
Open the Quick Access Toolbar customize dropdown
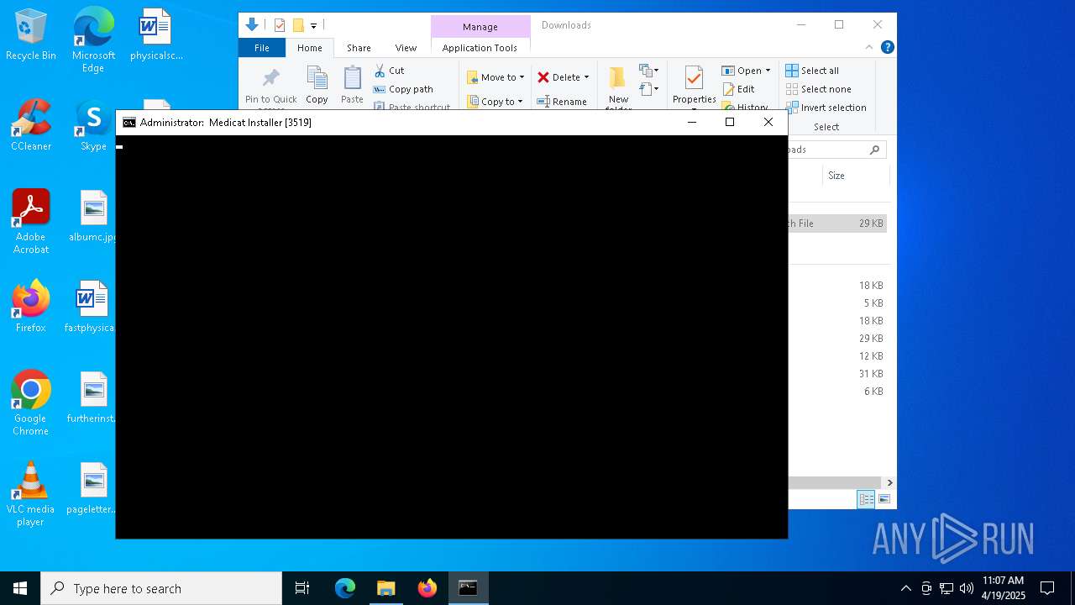[313, 25]
